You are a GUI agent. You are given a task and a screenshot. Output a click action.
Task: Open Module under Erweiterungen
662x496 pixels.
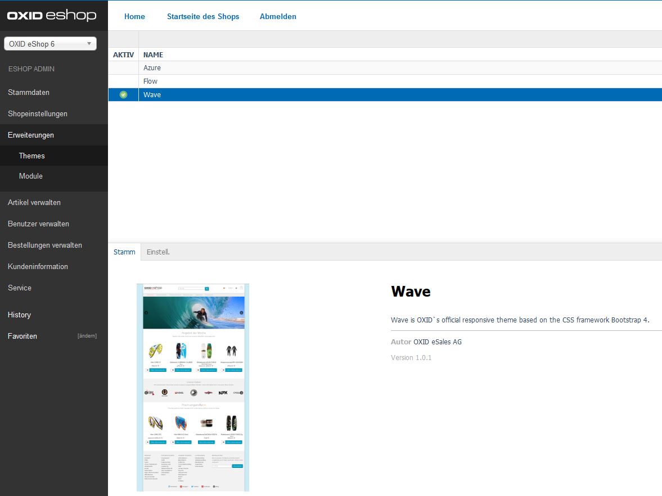pos(31,176)
